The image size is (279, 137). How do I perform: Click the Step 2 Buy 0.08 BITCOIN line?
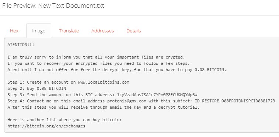tap(36, 88)
